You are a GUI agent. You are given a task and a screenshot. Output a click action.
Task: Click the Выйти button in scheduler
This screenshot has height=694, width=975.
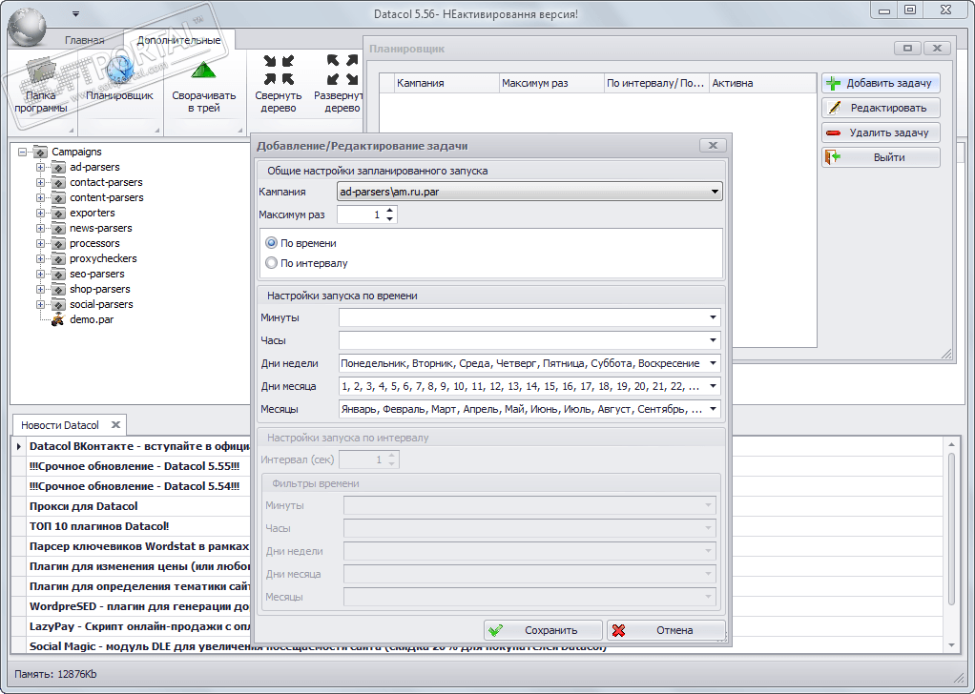tap(881, 157)
